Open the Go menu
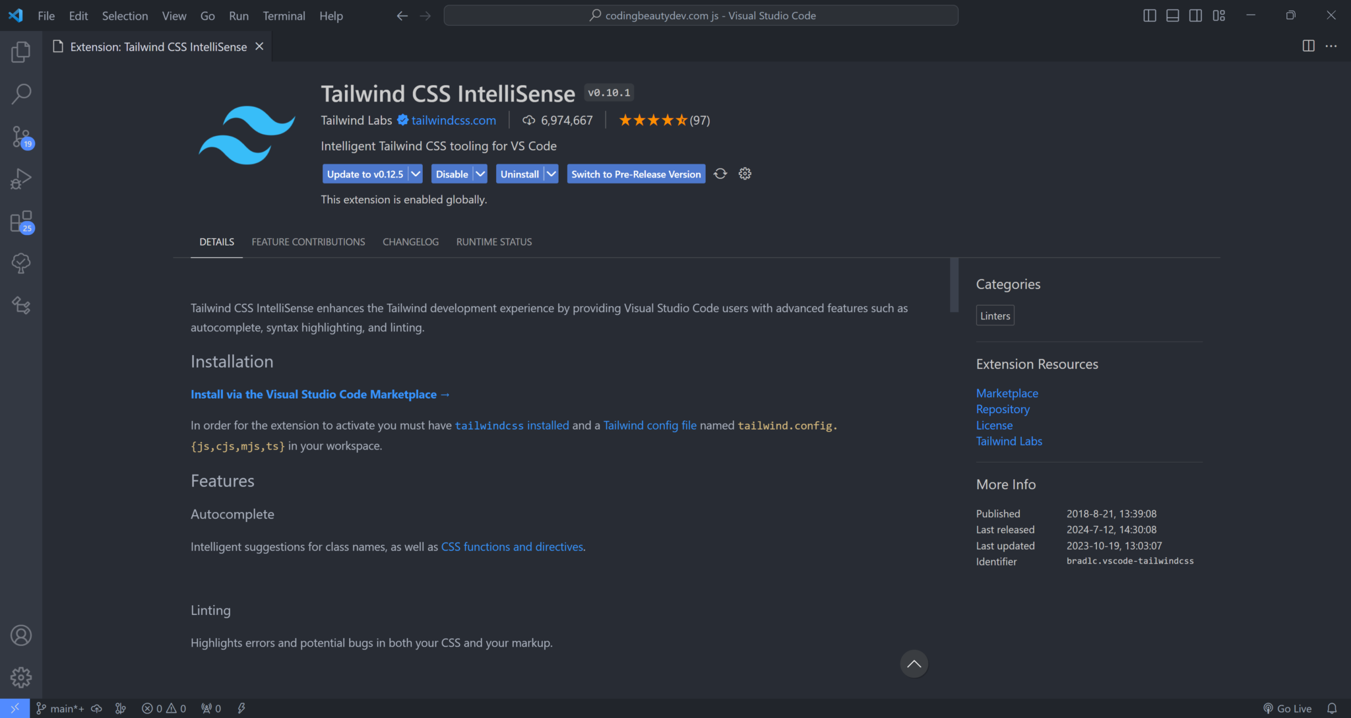Viewport: 1351px width, 718px height. [207, 15]
